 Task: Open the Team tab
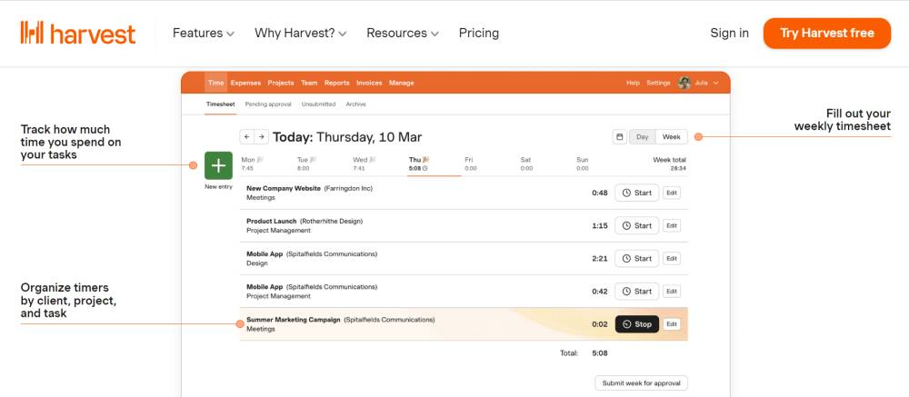309,83
